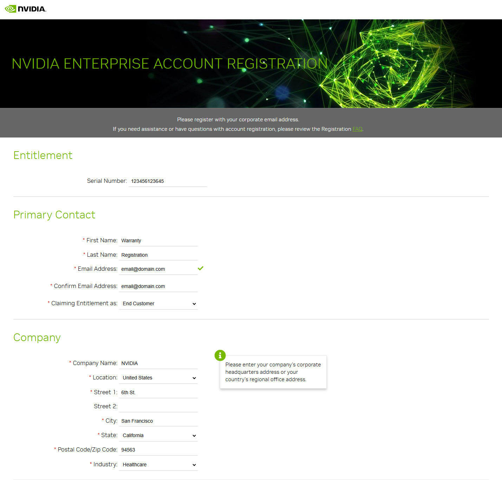Click the 'Please register with your corporate email' notice
The image size is (502, 480).
click(x=238, y=120)
